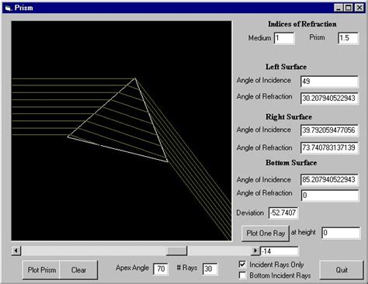368x284 pixels.
Task: Click the Plot Prism button
Action: (41, 270)
